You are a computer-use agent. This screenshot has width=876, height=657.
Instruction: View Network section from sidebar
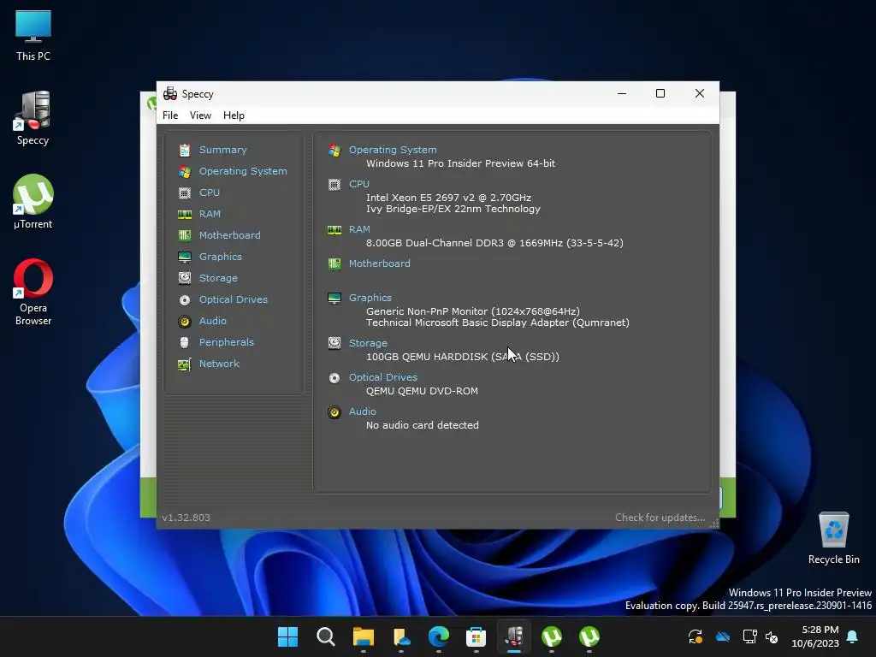coord(219,364)
